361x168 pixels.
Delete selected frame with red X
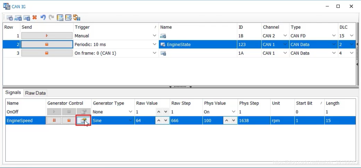[x=35, y=18]
